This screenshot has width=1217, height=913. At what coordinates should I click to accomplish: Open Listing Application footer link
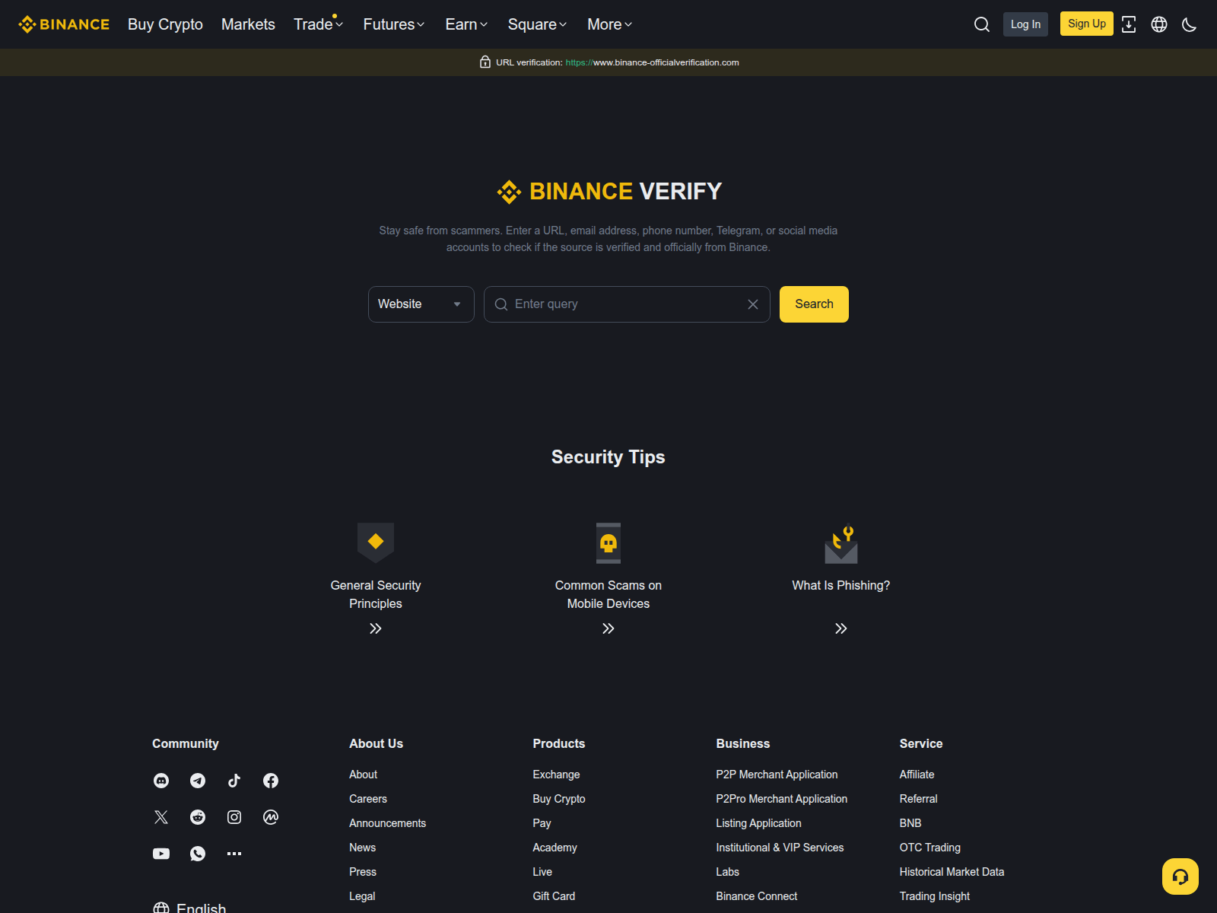[758, 823]
